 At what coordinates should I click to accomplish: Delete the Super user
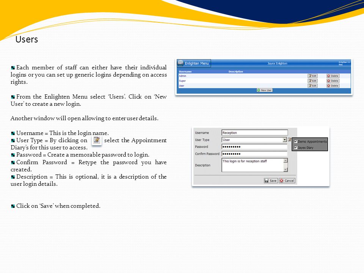point(333,81)
